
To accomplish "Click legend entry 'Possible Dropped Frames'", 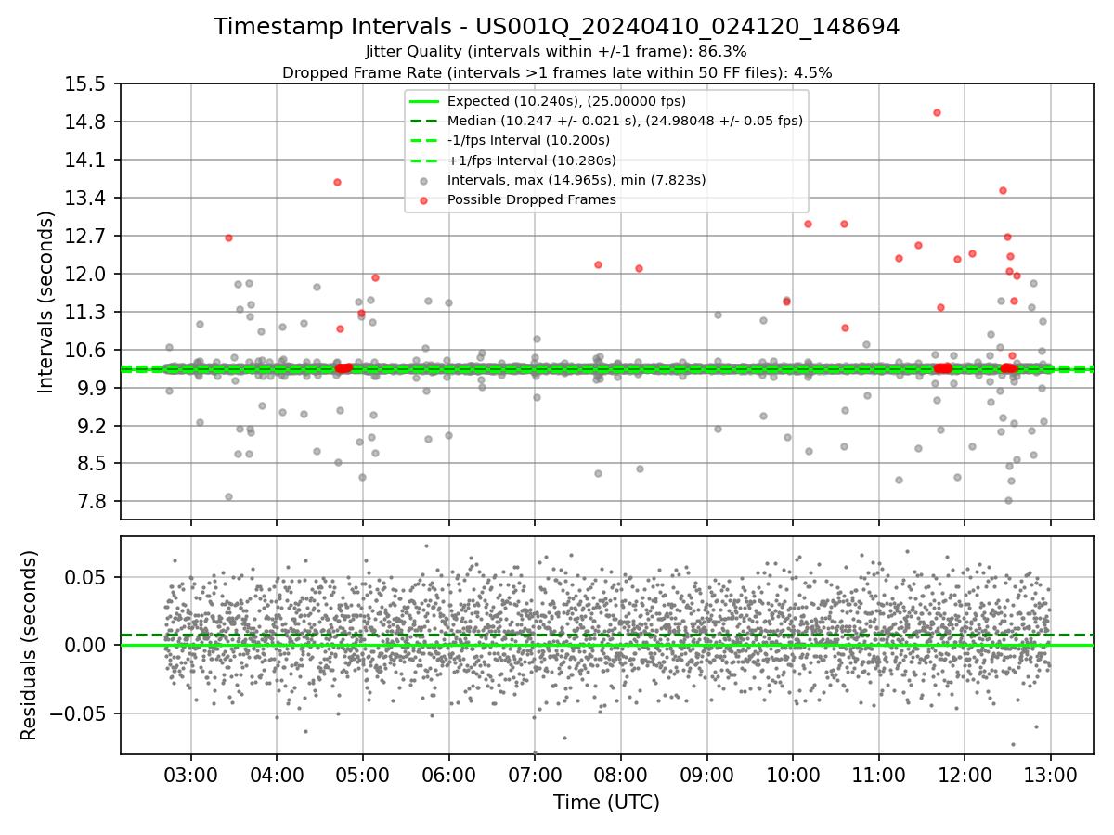I will 532,199.
